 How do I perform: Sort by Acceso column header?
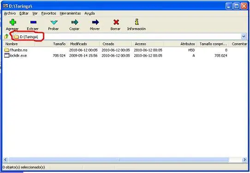tap(148, 44)
